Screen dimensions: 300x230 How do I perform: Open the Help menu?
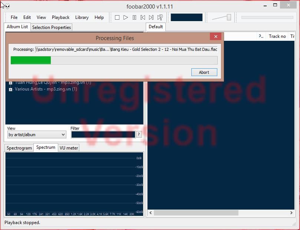pos(99,17)
